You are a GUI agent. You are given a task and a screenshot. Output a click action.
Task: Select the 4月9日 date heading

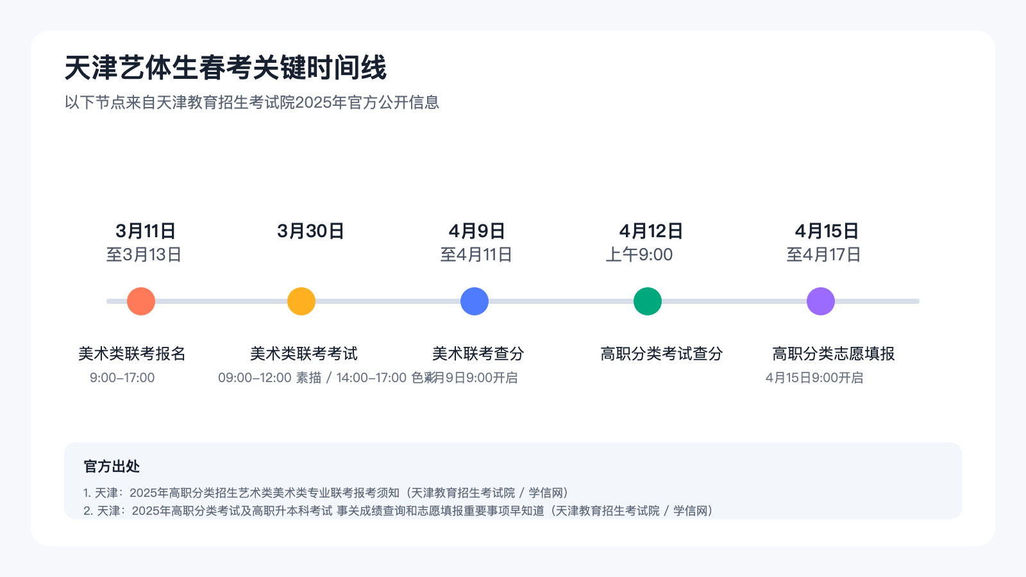tap(477, 231)
